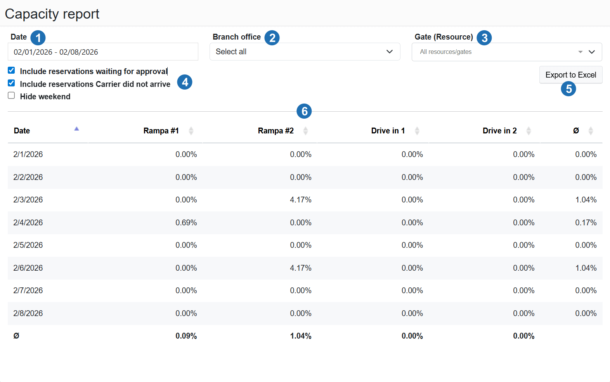Click the Drive in 2 sort arrows icon
This screenshot has width=610, height=382.
tap(529, 131)
